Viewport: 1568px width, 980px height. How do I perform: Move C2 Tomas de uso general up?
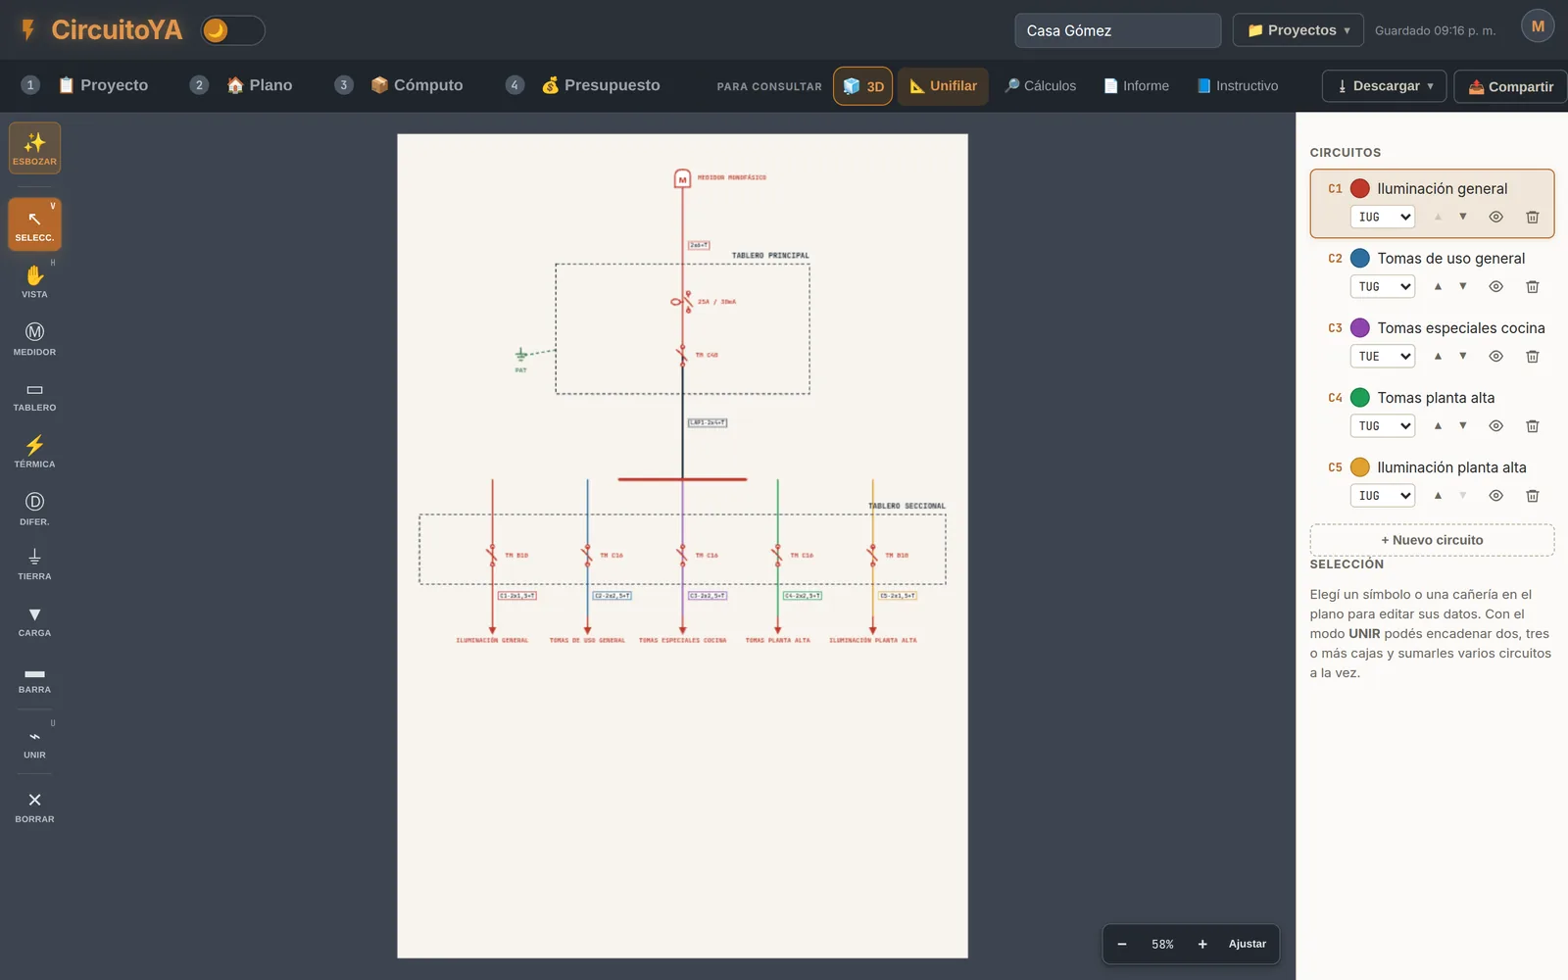pyautogui.click(x=1438, y=286)
